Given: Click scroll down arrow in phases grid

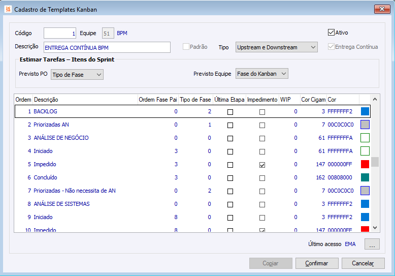Looking at the screenshot, I should click(x=375, y=228).
